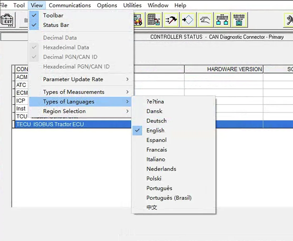Select the TECU ISOBUS Tractor ECU row

coord(50,124)
